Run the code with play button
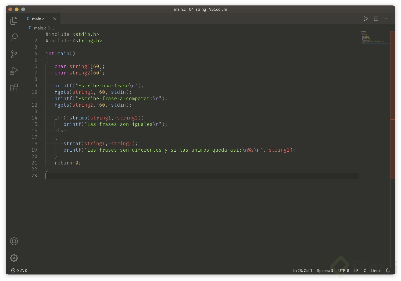 tap(366, 19)
